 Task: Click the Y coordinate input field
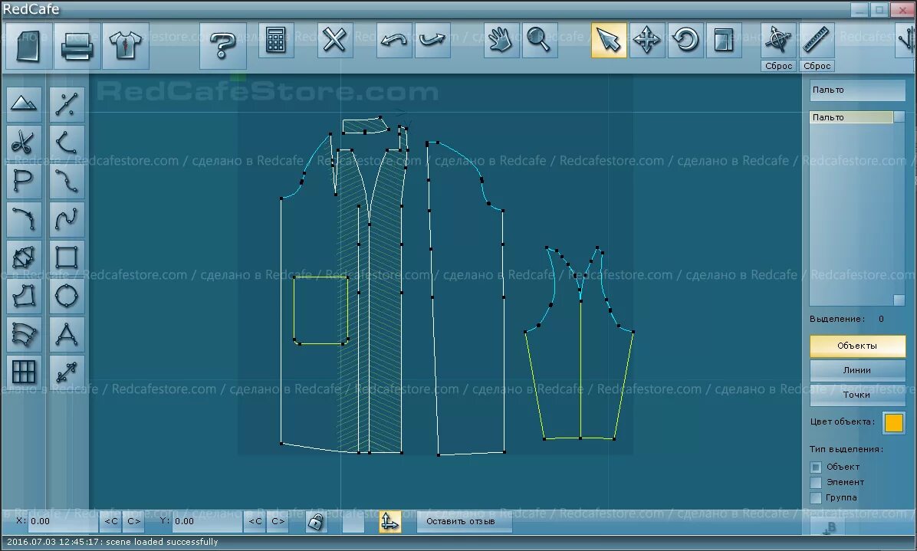207,521
